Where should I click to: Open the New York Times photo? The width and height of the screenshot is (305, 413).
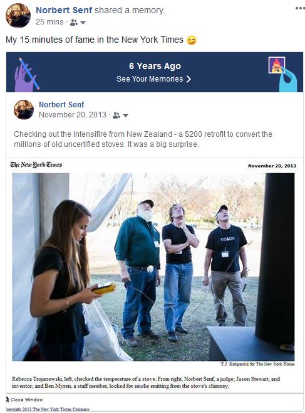[153, 267]
